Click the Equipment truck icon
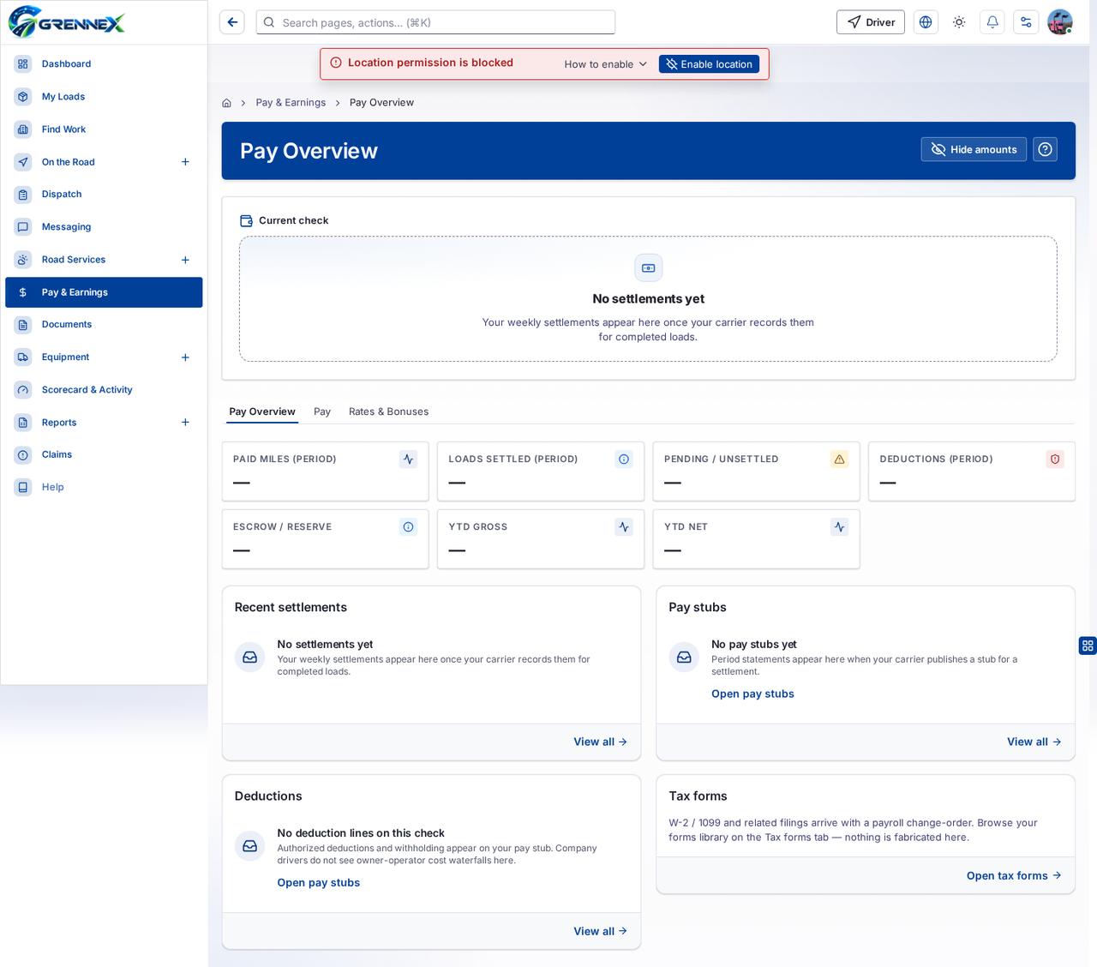Viewport: 1097px width, 967px height. pos(23,357)
